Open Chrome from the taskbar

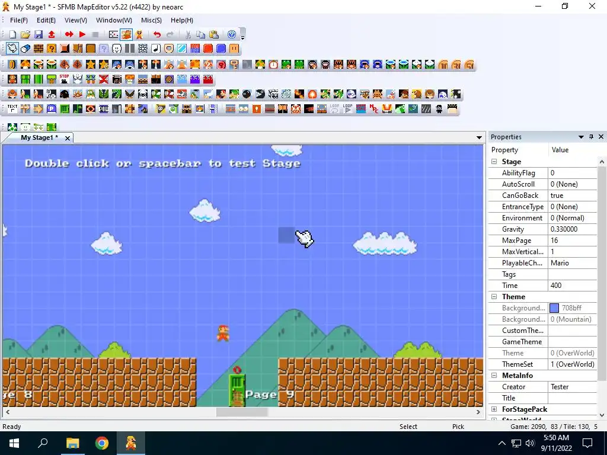click(x=102, y=443)
